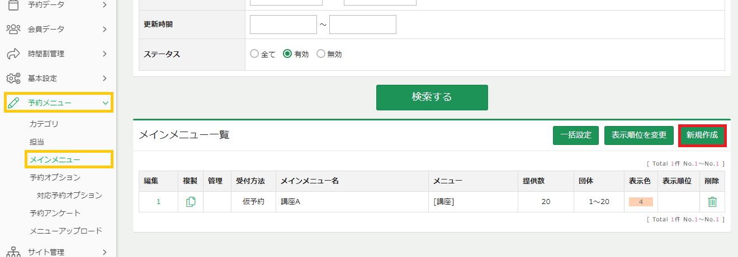Open the メインメニュー submenu item

click(x=55, y=159)
